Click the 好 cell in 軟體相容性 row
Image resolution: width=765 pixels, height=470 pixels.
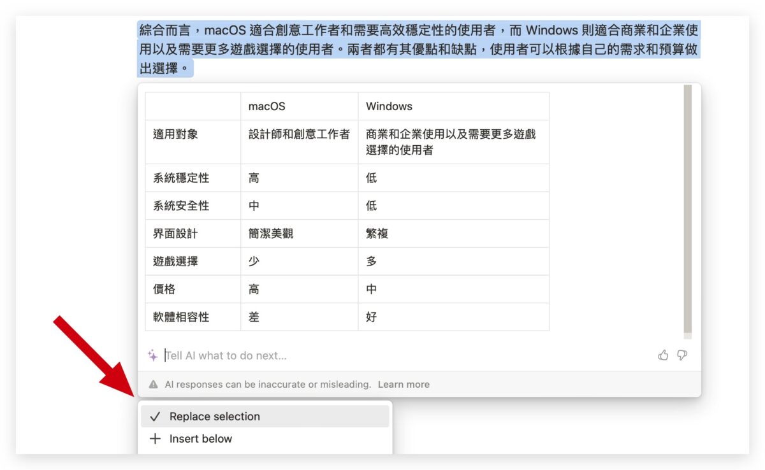coord(454,317)
